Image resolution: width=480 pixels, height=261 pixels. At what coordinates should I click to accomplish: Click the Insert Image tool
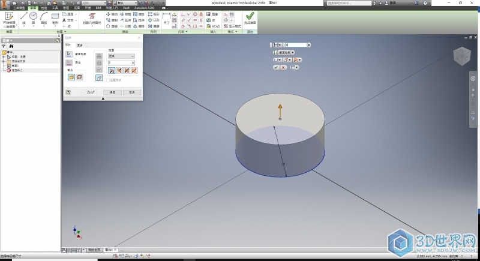pyautogui.click(x=212, y=14)
